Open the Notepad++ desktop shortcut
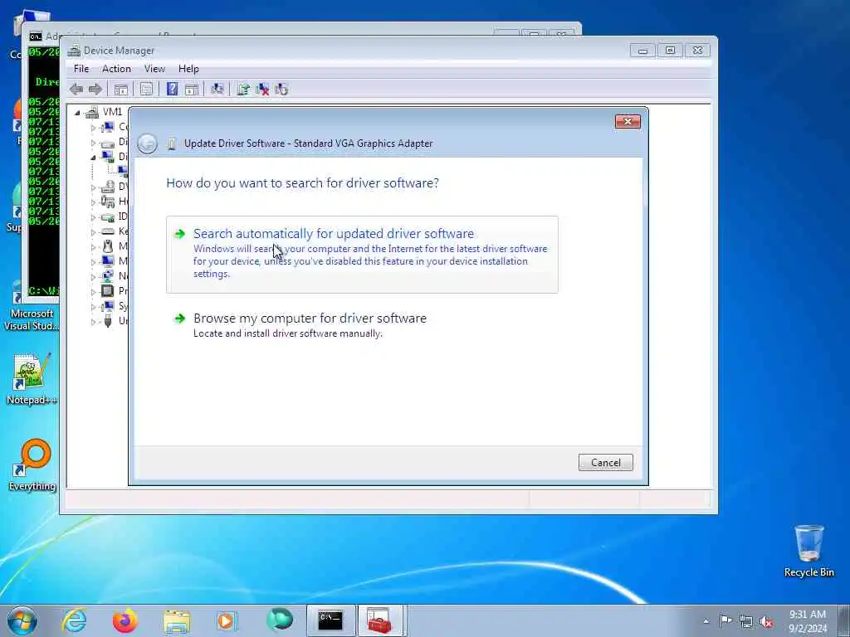The height and width of the screenshot is (637, 850). [x=32, y=380]
